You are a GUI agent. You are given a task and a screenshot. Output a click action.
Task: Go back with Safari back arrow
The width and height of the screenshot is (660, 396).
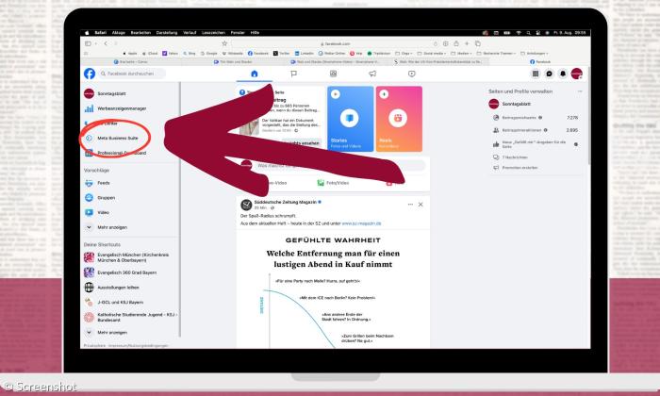[106, 43]
